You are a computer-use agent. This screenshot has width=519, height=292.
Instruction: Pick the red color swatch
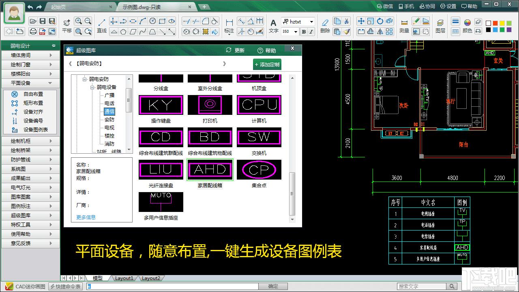point(495,23)
